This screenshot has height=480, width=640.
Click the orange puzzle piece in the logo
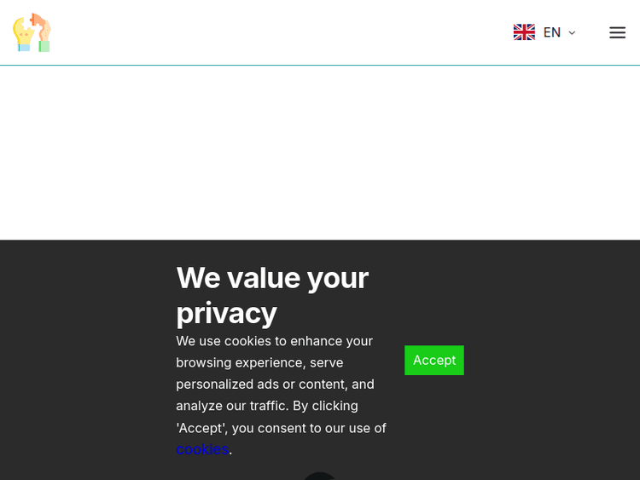[x=38, y=20]
